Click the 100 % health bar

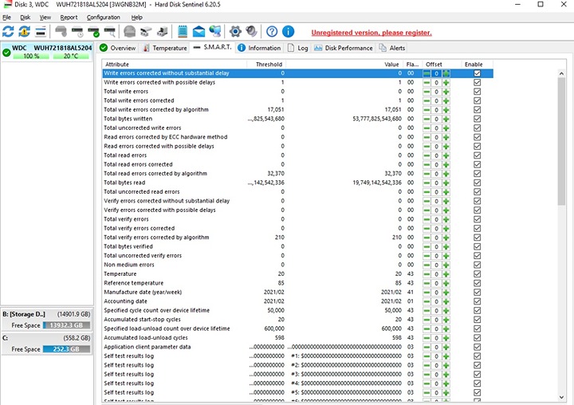(31, 56)
